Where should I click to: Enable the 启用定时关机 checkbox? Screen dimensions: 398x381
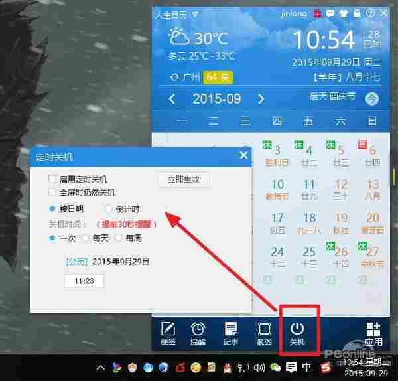52,179
